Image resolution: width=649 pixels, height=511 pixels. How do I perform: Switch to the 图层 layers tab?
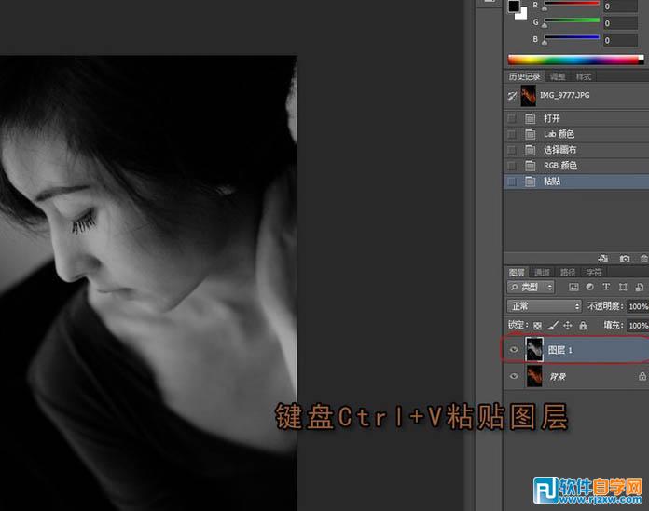(x=517, y=272)
